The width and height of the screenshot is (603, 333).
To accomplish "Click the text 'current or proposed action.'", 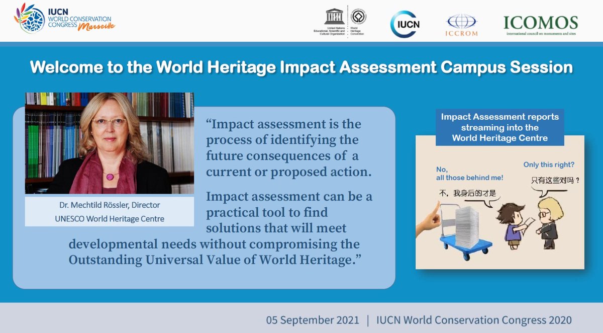I will pos(288,172).
